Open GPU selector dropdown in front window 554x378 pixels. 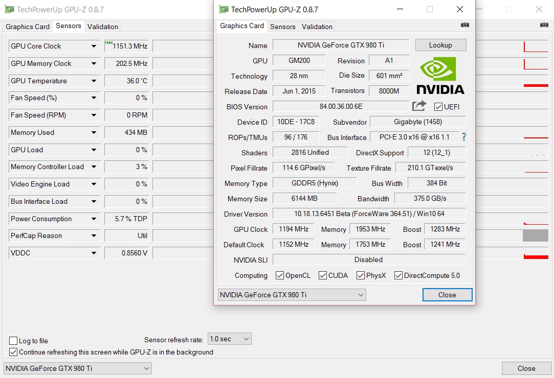(292, 295)
